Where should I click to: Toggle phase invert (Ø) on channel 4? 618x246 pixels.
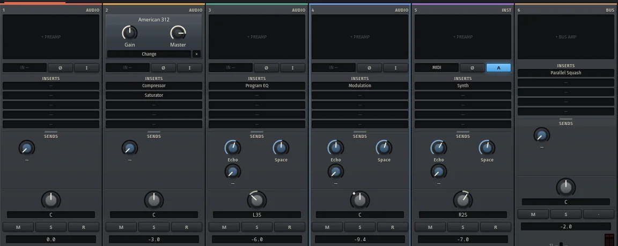pyautogui.click(x=369, y=67)
